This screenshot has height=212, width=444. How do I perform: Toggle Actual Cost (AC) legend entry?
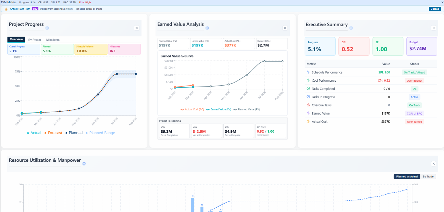(192, 109)
